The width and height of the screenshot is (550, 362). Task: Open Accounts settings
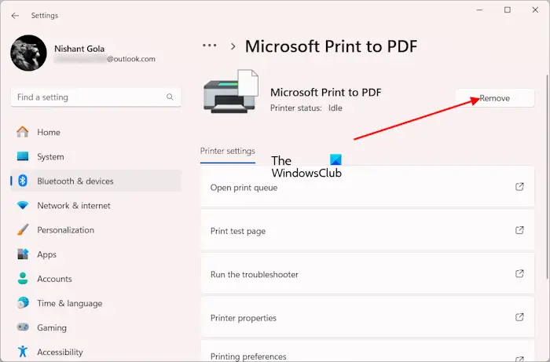(x=96, y=279)
